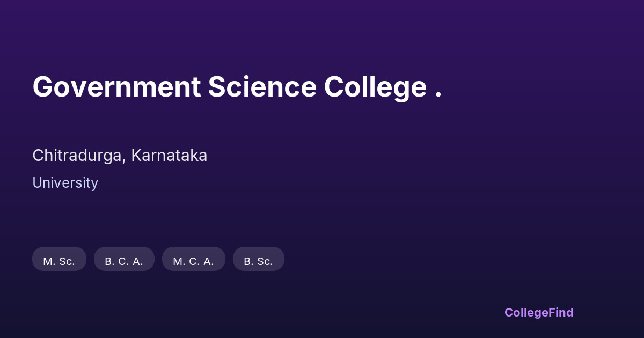The width and height of the screenshot is (644, 338).
Task: Click the Government Science College title
Action: tap(237, 87)
